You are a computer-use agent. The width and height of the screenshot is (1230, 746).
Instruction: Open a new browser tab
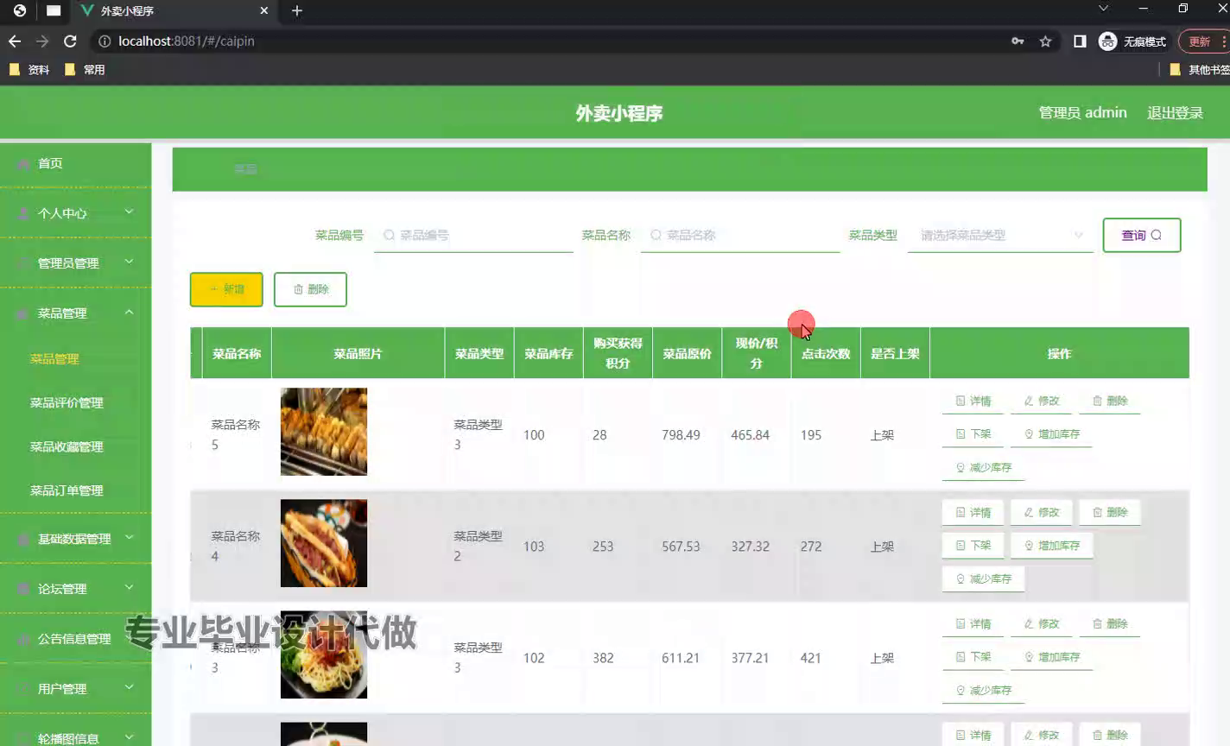point(297,10)
